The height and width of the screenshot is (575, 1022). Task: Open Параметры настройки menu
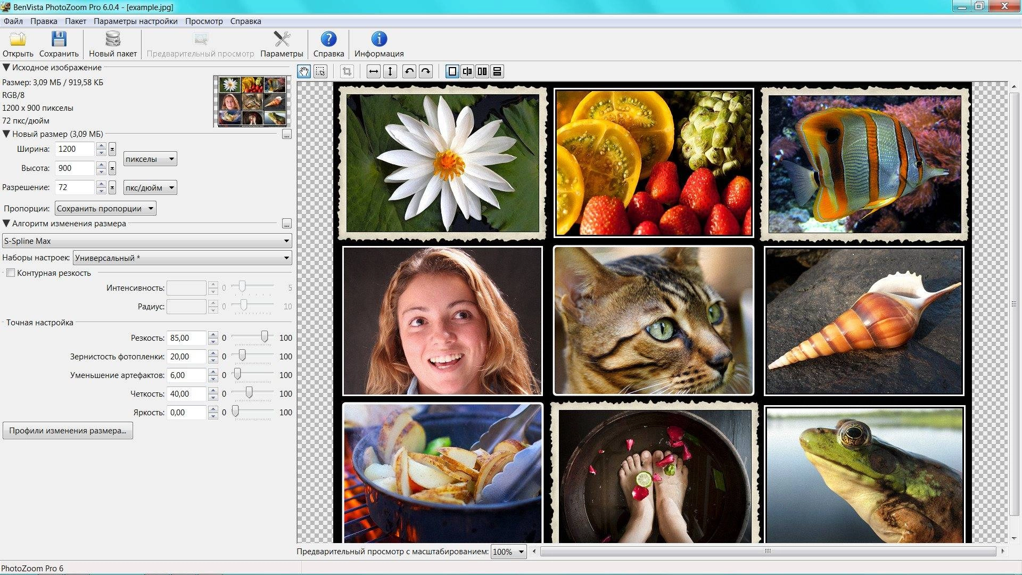pos(136,21)
